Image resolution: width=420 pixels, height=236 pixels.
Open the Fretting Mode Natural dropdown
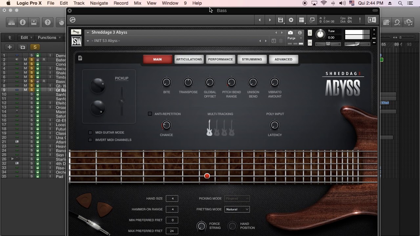click(237, 209)
